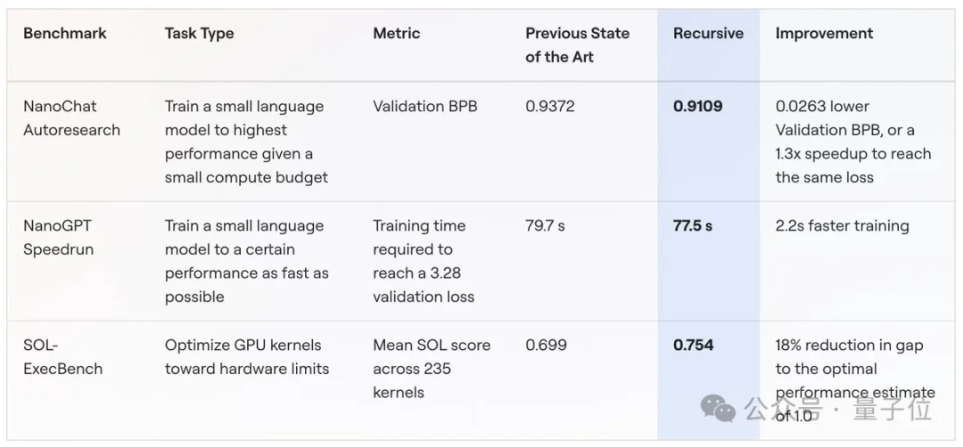Click the 0.699 previous state value
The image size is (963, 447).
point(546,345)
